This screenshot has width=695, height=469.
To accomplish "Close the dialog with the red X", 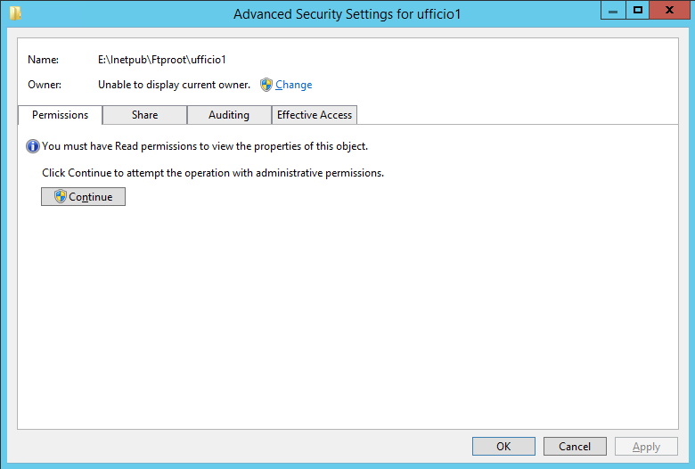I will [669, 10].
